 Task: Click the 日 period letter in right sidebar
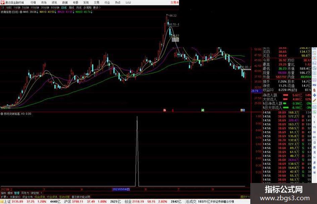(x=314, y=143)
